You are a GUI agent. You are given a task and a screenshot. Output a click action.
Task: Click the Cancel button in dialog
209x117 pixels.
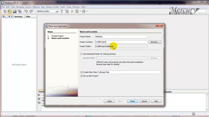144,101
